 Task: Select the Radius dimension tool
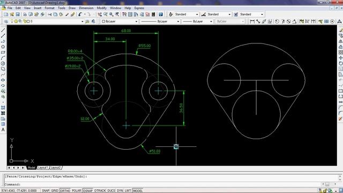[277, 21]
